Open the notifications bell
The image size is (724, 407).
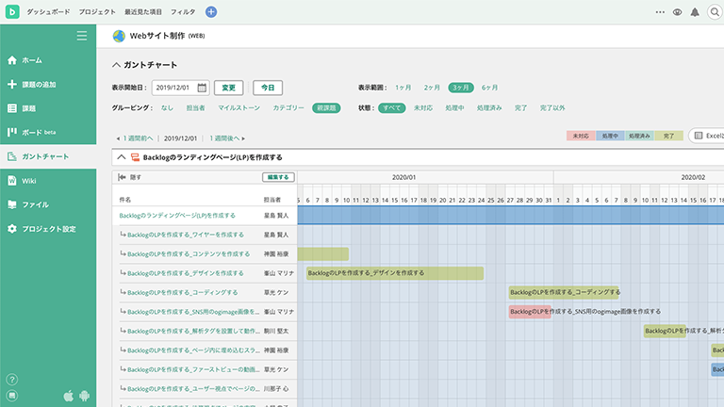click(x=695, y=12)
